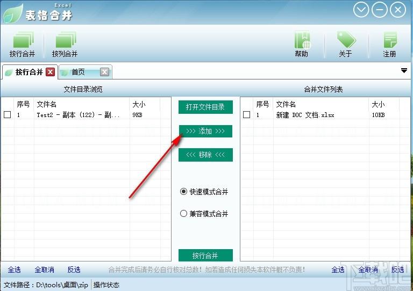This screenshot has height=291, width=413.
Task: Click 反选 under the file directory list
Action: (74, 270)
